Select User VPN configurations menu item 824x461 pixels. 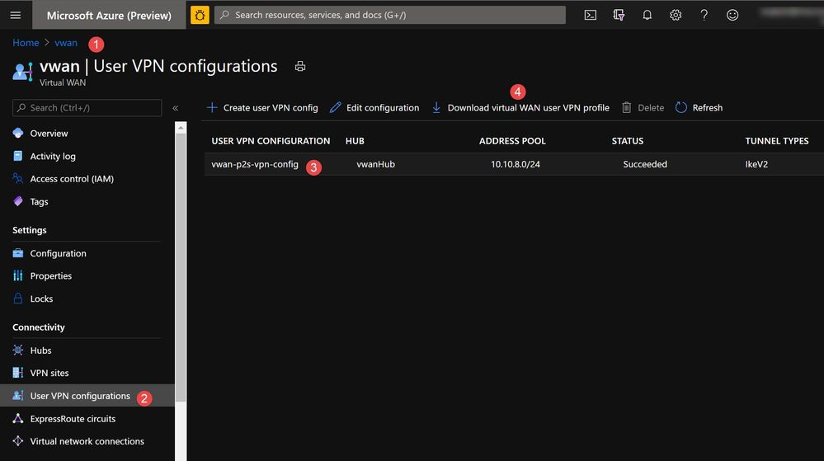click(x=87, y=395)
